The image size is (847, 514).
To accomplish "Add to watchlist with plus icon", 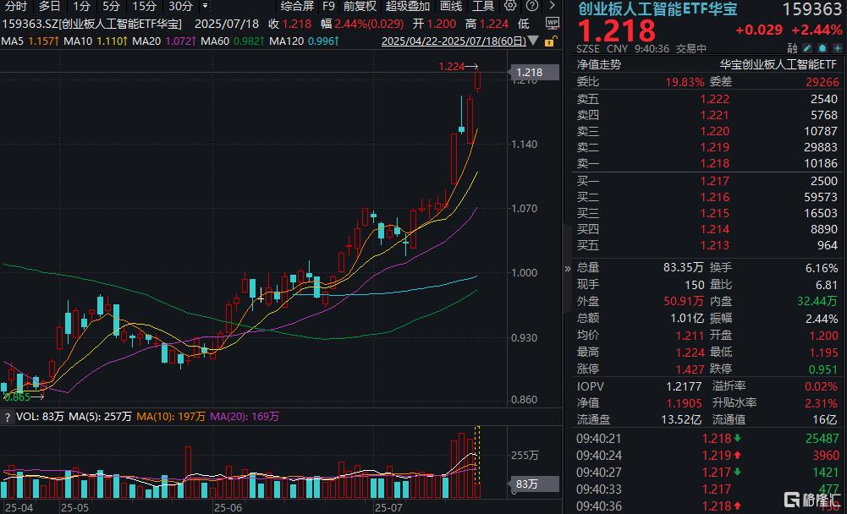I will click(x=836, y=48).
